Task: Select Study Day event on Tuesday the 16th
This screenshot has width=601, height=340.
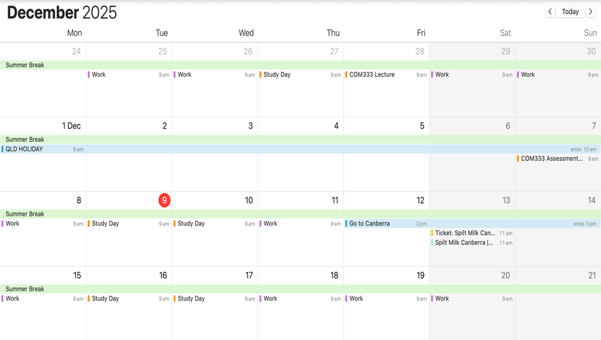Action: point(105,299)
